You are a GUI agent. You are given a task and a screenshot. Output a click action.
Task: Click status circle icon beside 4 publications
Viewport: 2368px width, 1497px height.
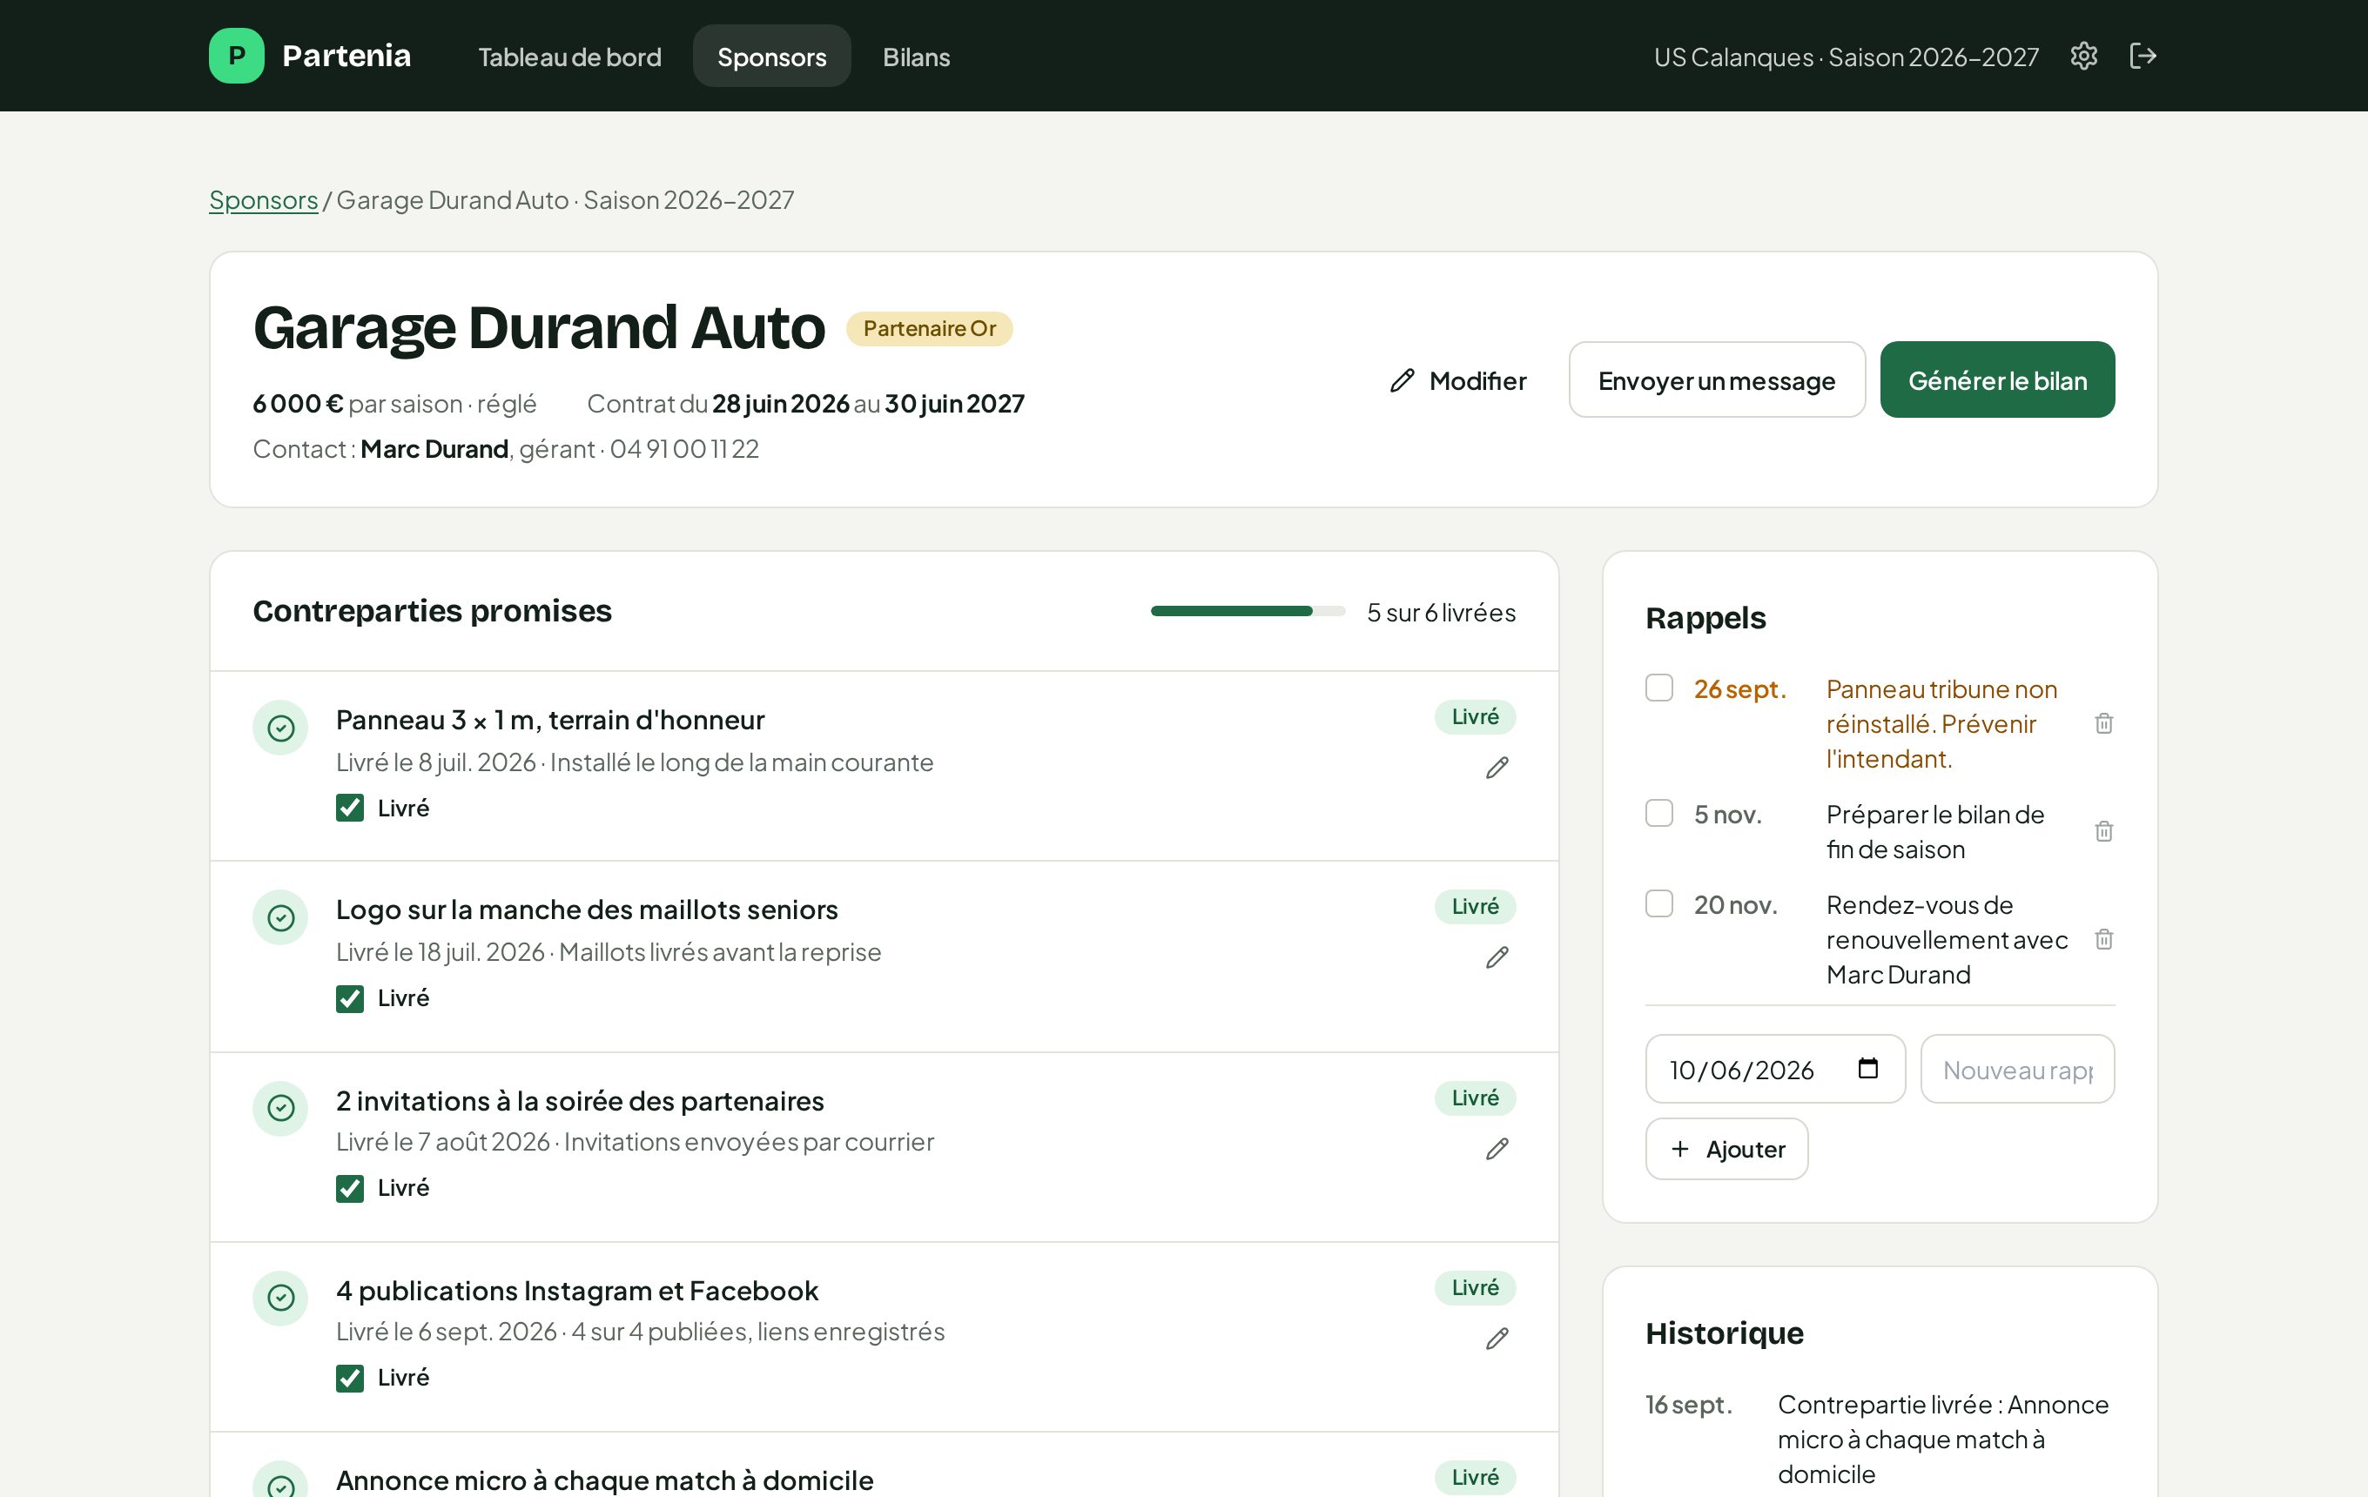(x=280, y=1298)
